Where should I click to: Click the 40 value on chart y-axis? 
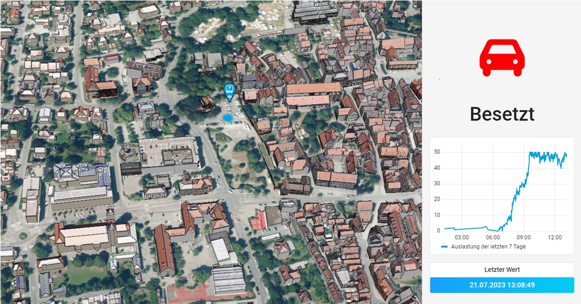(437, 168)
